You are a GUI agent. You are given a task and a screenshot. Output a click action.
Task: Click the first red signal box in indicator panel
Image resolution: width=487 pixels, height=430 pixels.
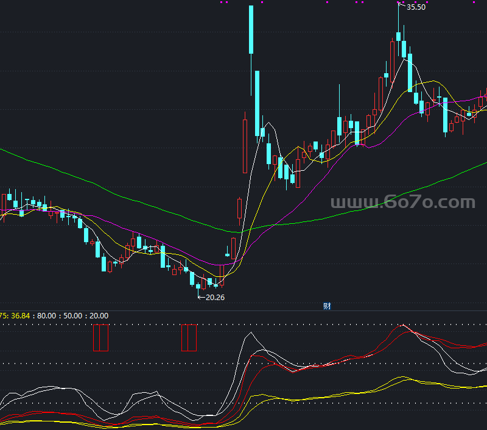pyautogui.click(x=100, y=338)
